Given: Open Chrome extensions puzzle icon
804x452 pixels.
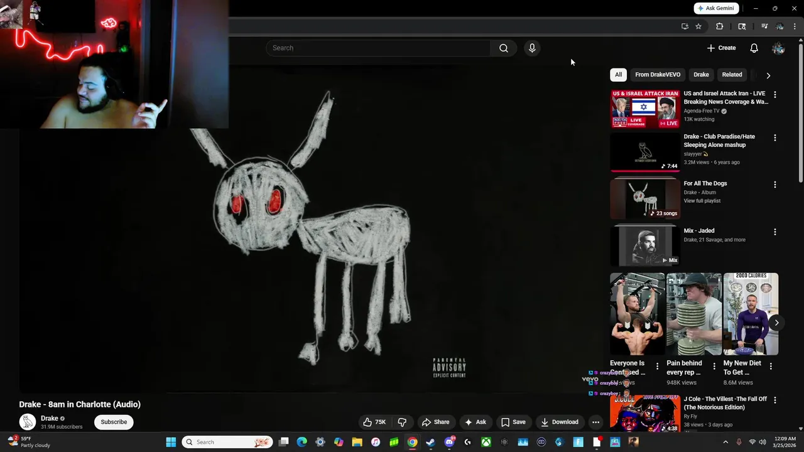Looking at the screenshot, I should coord(719,26).
